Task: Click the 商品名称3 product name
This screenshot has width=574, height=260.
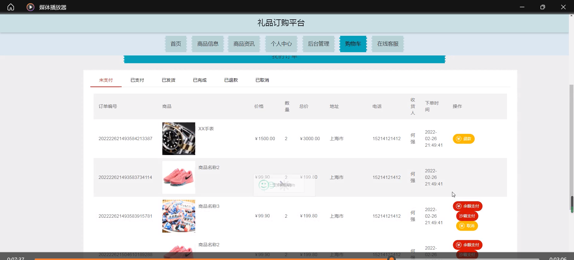Action: [x=209, y=206]
